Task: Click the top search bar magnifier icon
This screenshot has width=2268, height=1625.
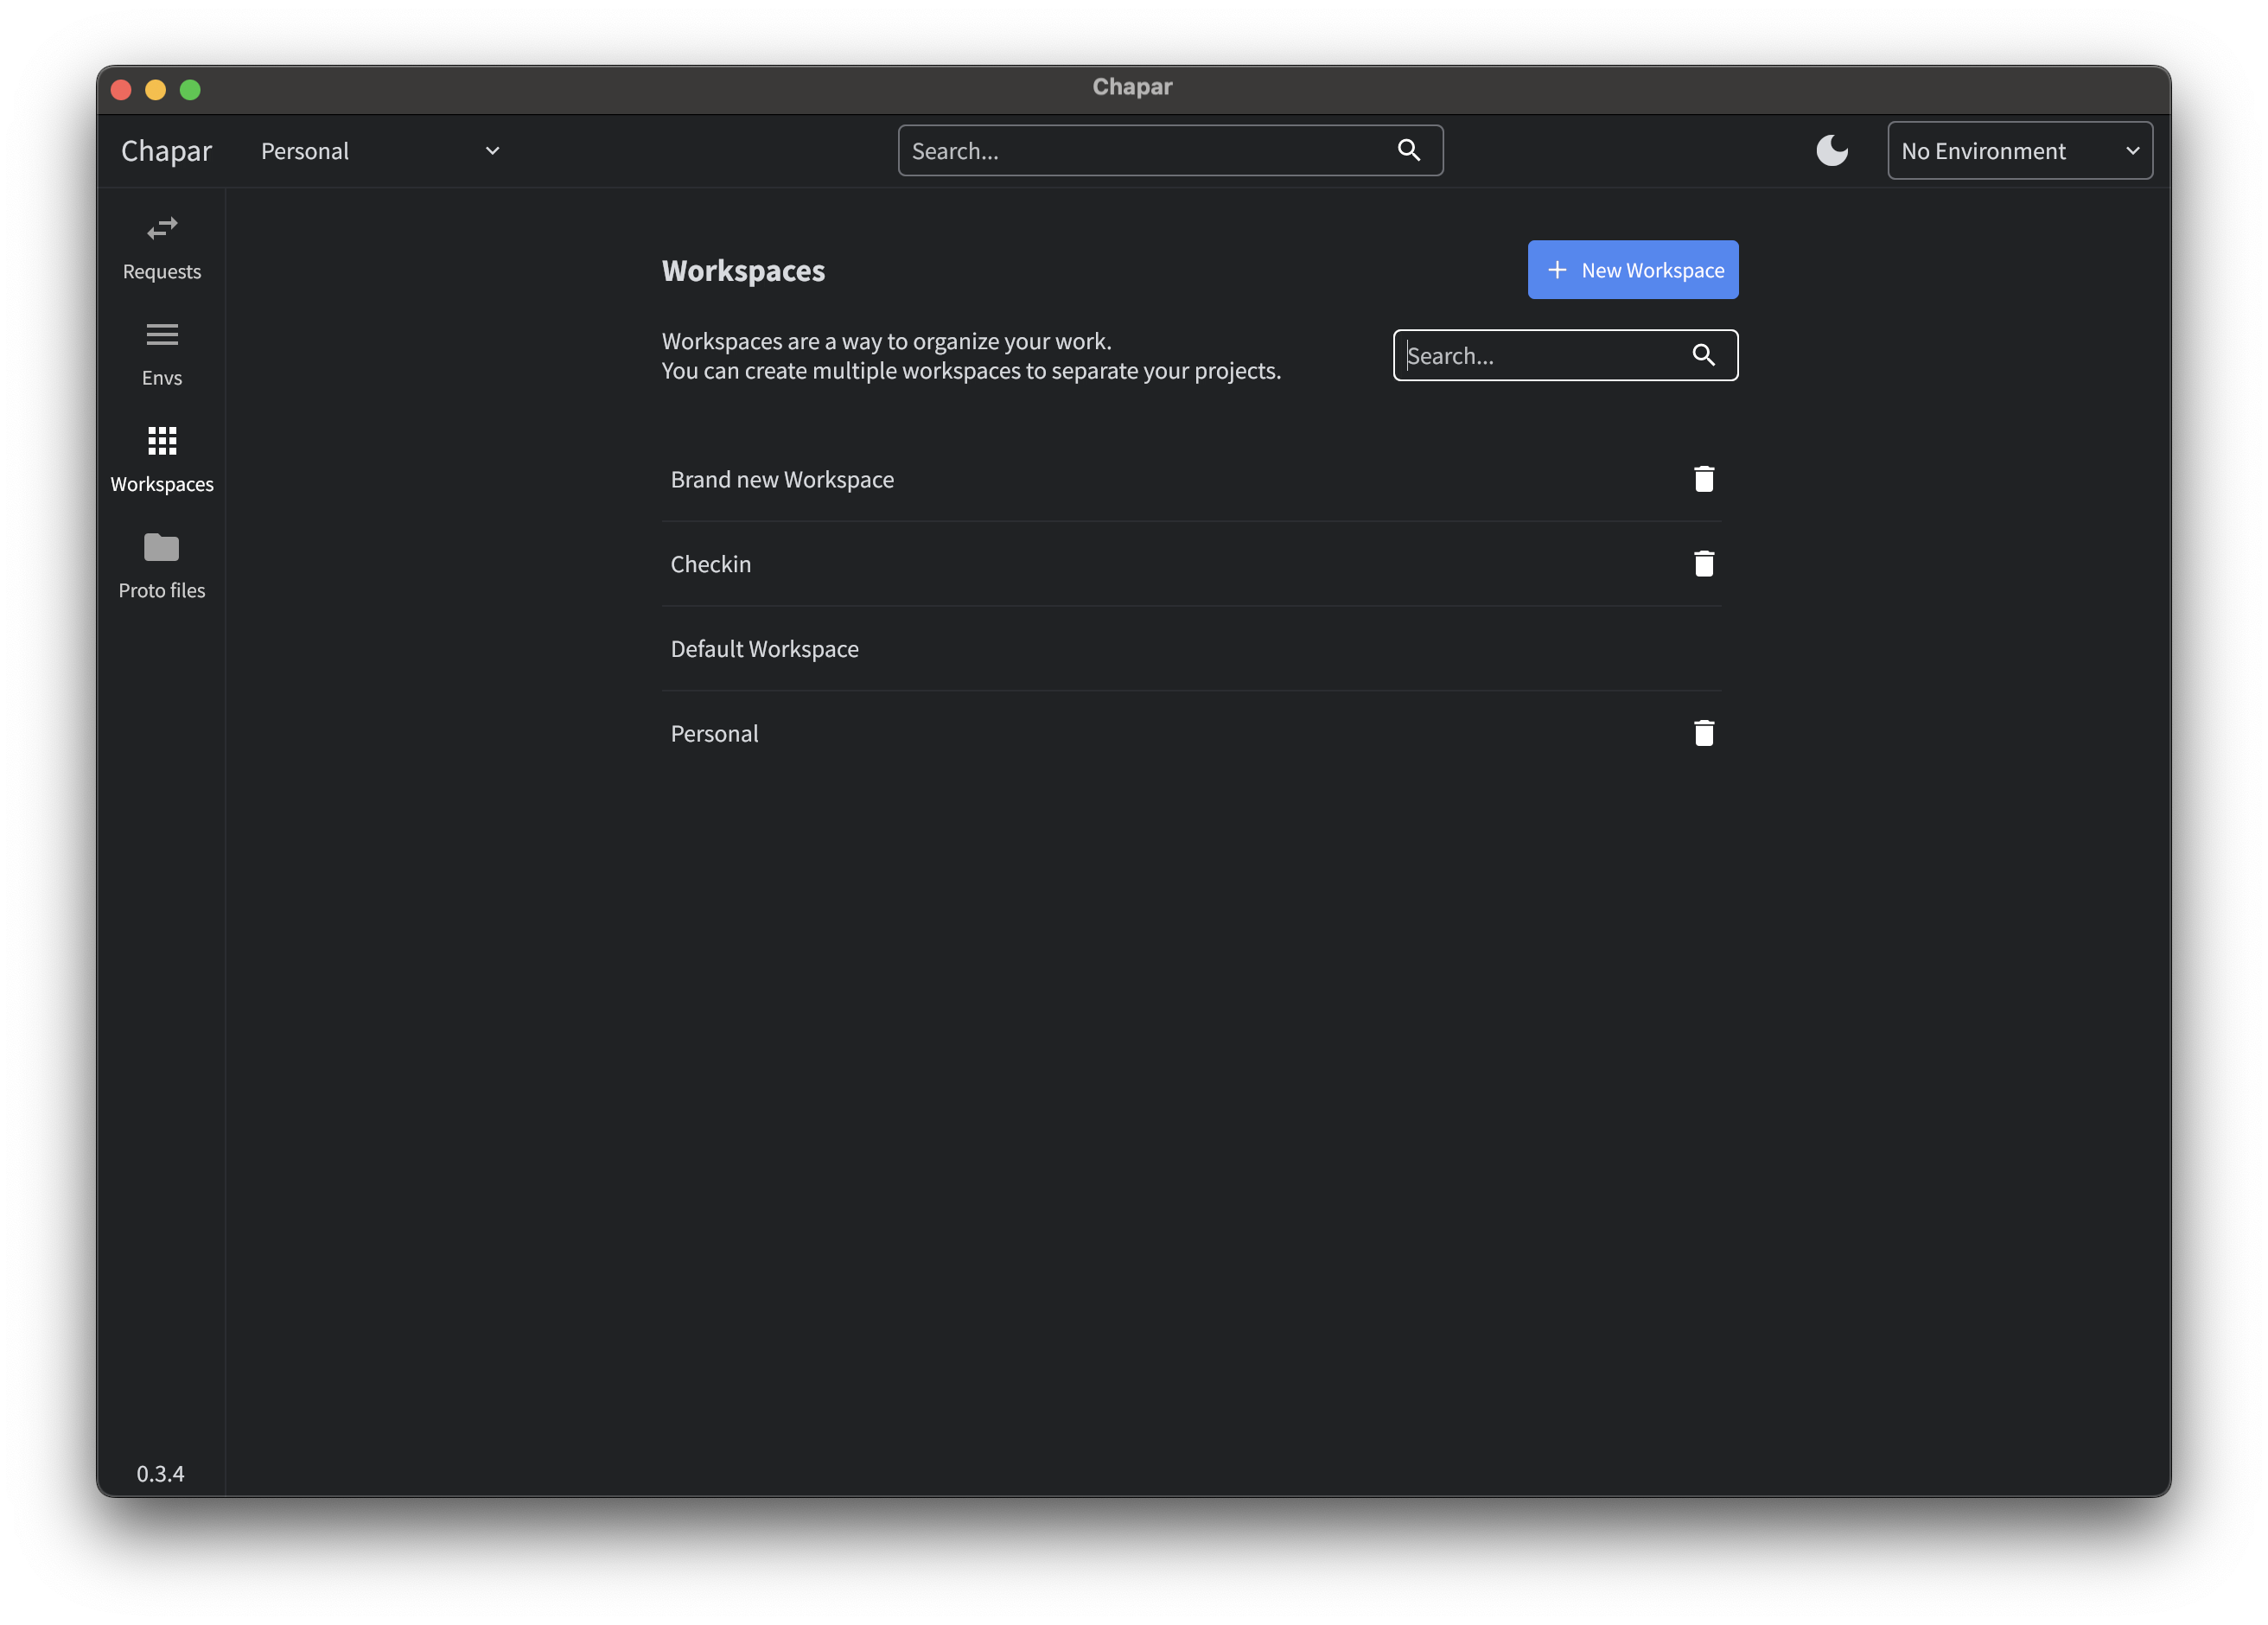Action: coord(1408,151)
